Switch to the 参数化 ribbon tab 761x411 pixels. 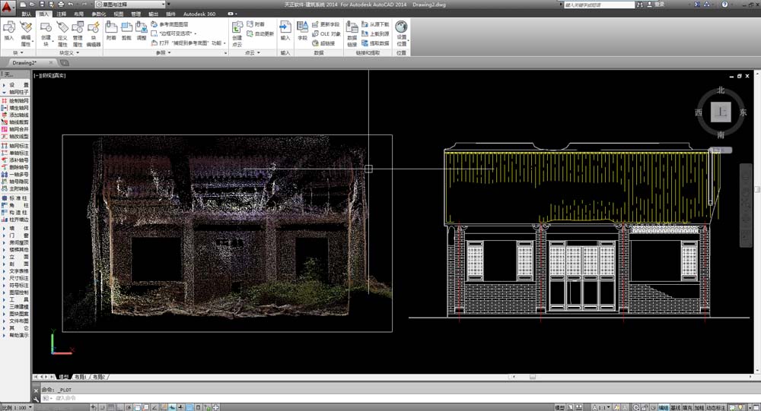(x=98, y=14)
